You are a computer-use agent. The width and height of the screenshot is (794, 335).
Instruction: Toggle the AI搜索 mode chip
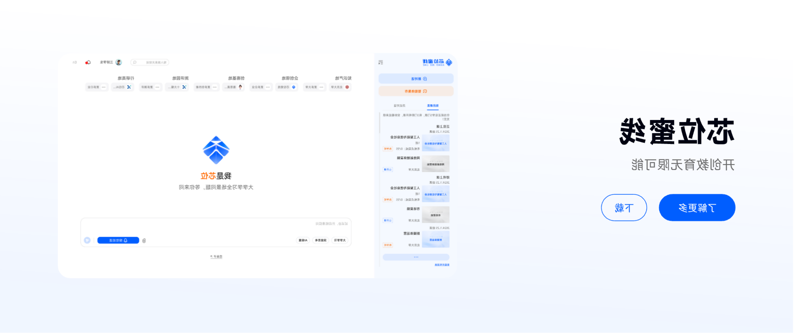(303, 240)
